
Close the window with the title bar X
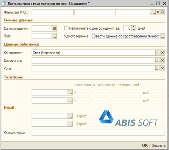(164, 3)
